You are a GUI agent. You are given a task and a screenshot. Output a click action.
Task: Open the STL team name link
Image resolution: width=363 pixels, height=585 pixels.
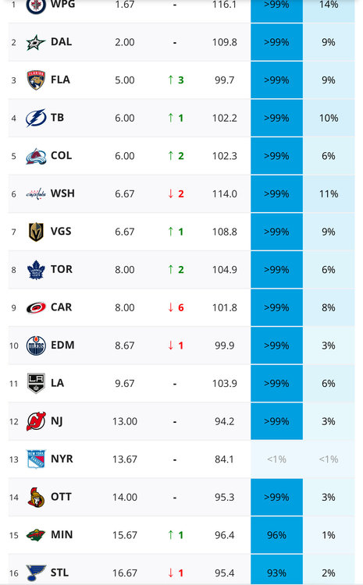pos(59,573)
